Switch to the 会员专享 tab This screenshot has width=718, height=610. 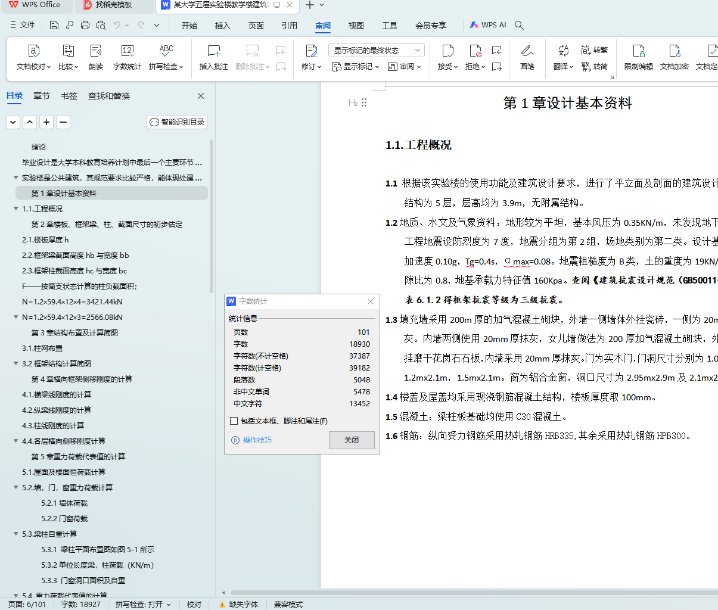point(431,25)
